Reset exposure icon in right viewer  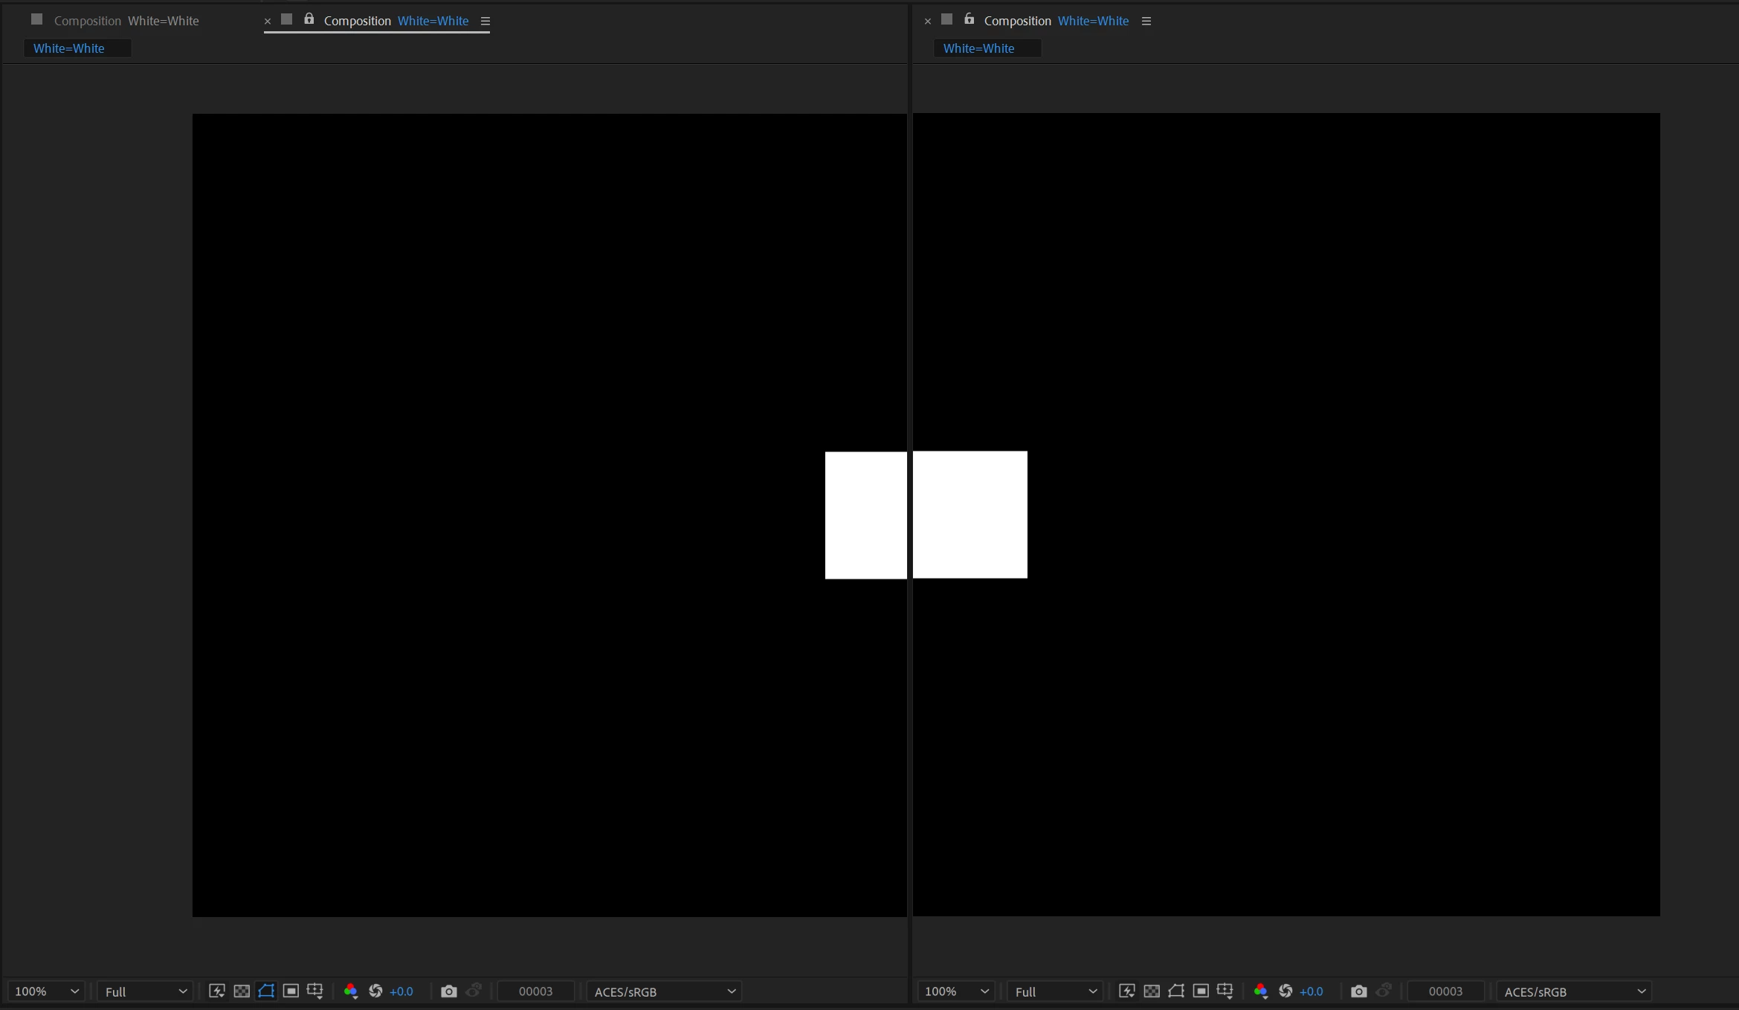coord(1285,991)
